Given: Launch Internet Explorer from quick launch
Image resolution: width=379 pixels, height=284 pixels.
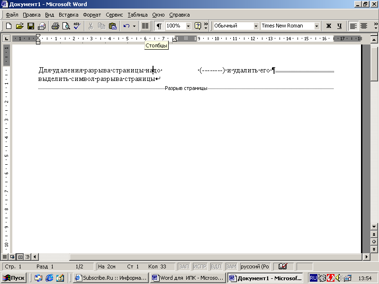Looking at the screenshot, I should 49,278.
